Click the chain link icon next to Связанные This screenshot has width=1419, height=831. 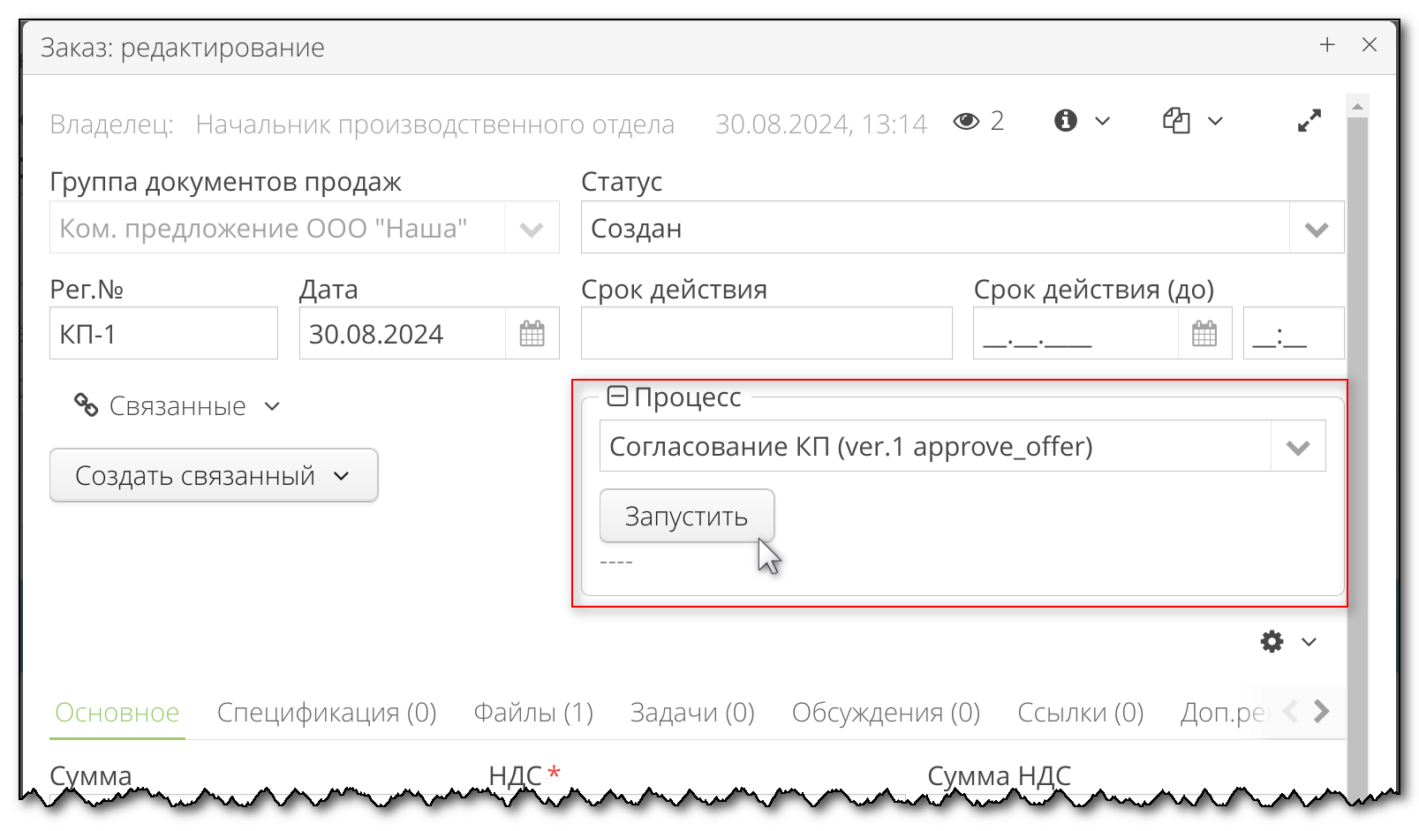coord(87,405)
